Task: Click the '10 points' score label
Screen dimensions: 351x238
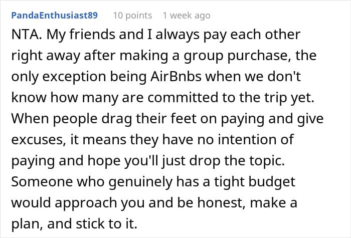Action: click(x=132, y=16)
